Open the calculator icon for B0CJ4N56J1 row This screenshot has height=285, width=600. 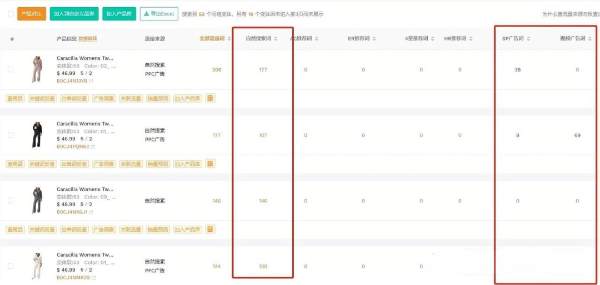tap(209, 229)
